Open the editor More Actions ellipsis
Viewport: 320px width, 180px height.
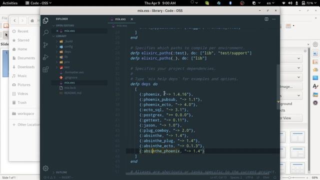(x=274, y=19)
